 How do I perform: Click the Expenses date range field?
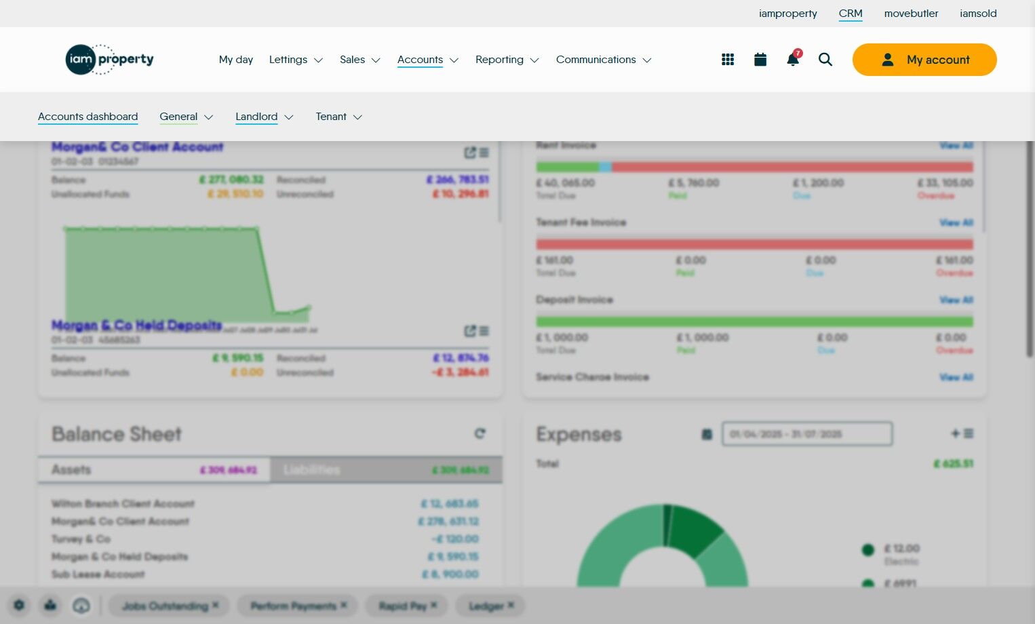[807, 433]
